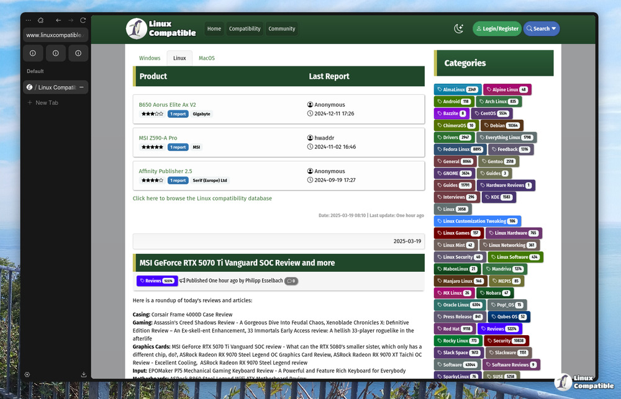Open the Compatibility menu
The height and width of the screenshot is (399, 621).
point(245,29)
